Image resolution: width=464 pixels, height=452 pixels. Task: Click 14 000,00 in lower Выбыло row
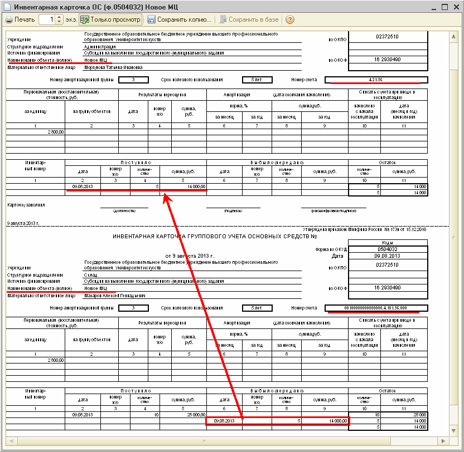(338, 421)
